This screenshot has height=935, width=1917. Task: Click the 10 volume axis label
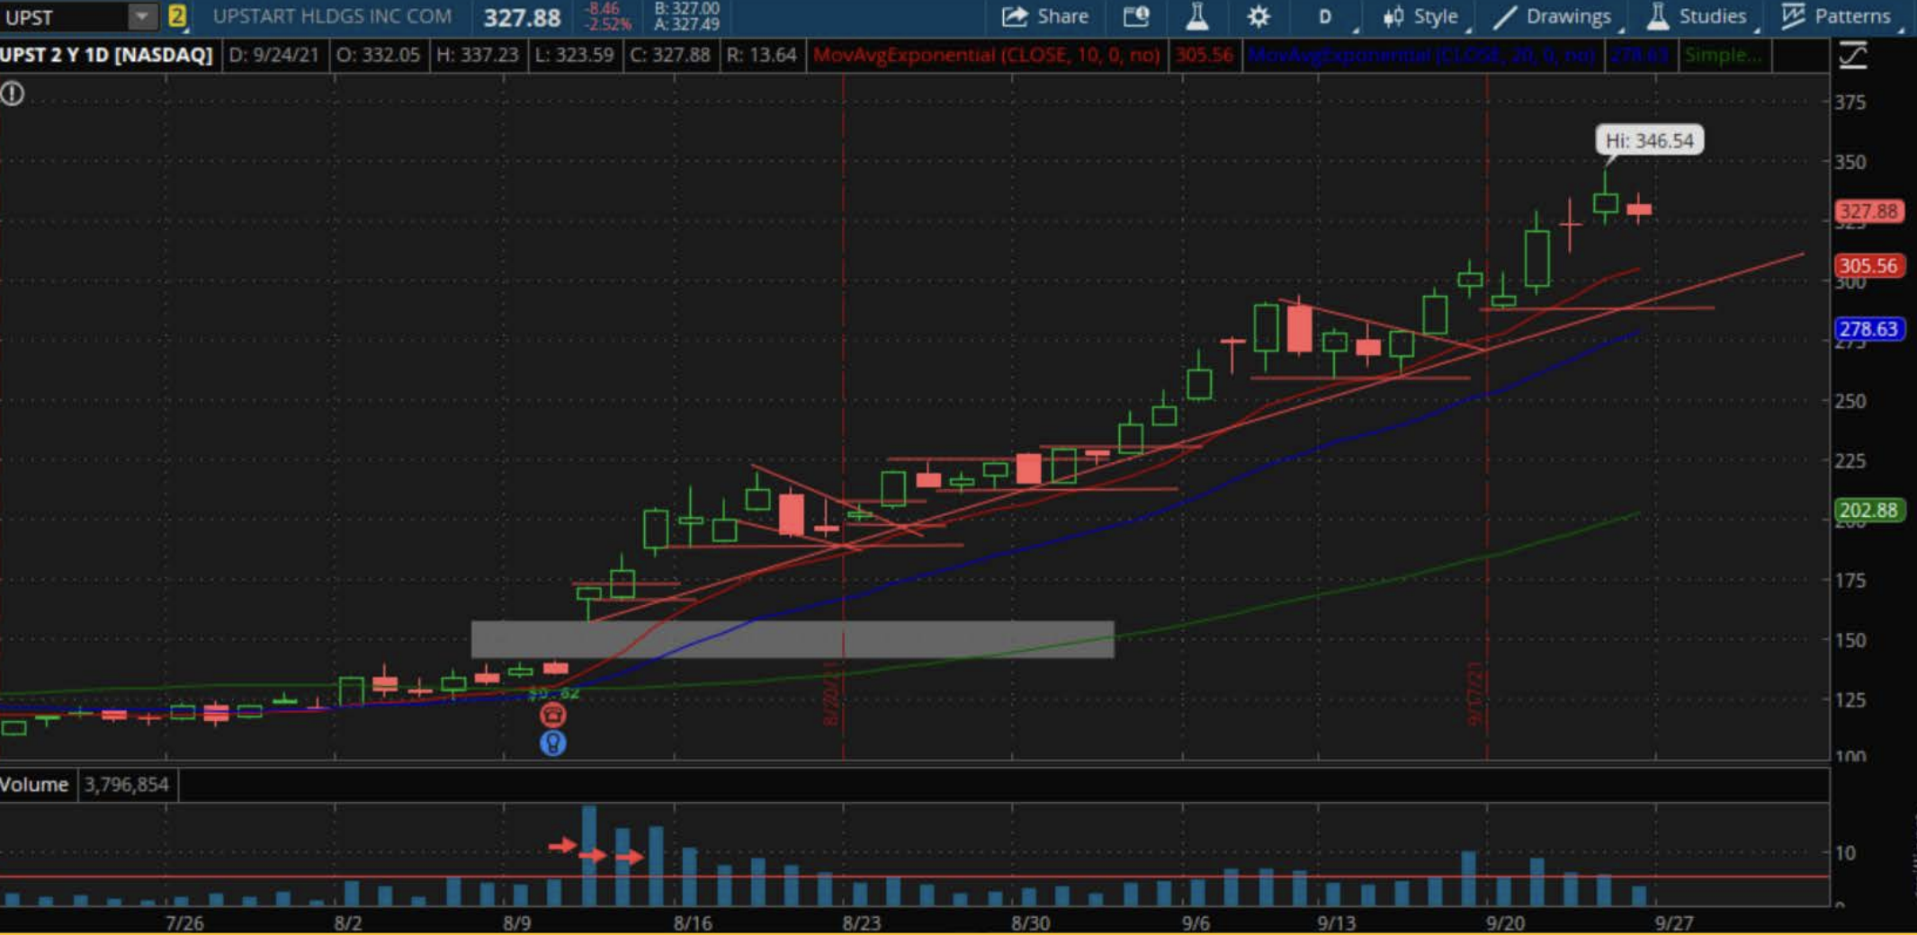coord(1845,852)
